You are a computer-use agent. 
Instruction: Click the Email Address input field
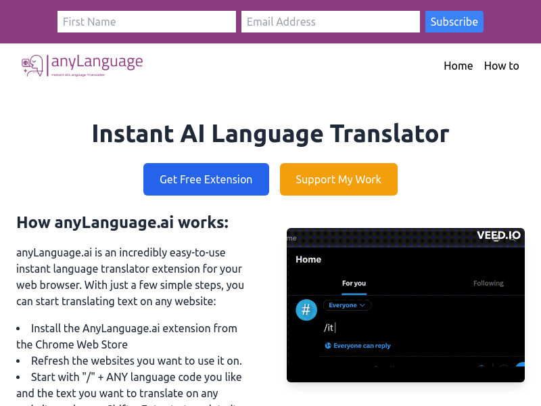(331, 22)
